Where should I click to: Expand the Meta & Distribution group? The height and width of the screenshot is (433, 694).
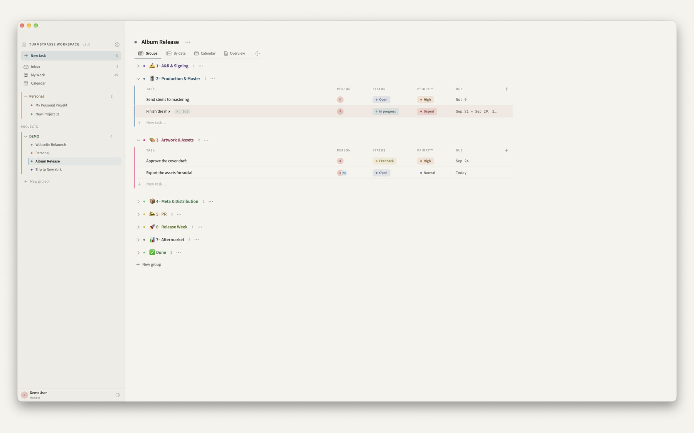(138, 202)
